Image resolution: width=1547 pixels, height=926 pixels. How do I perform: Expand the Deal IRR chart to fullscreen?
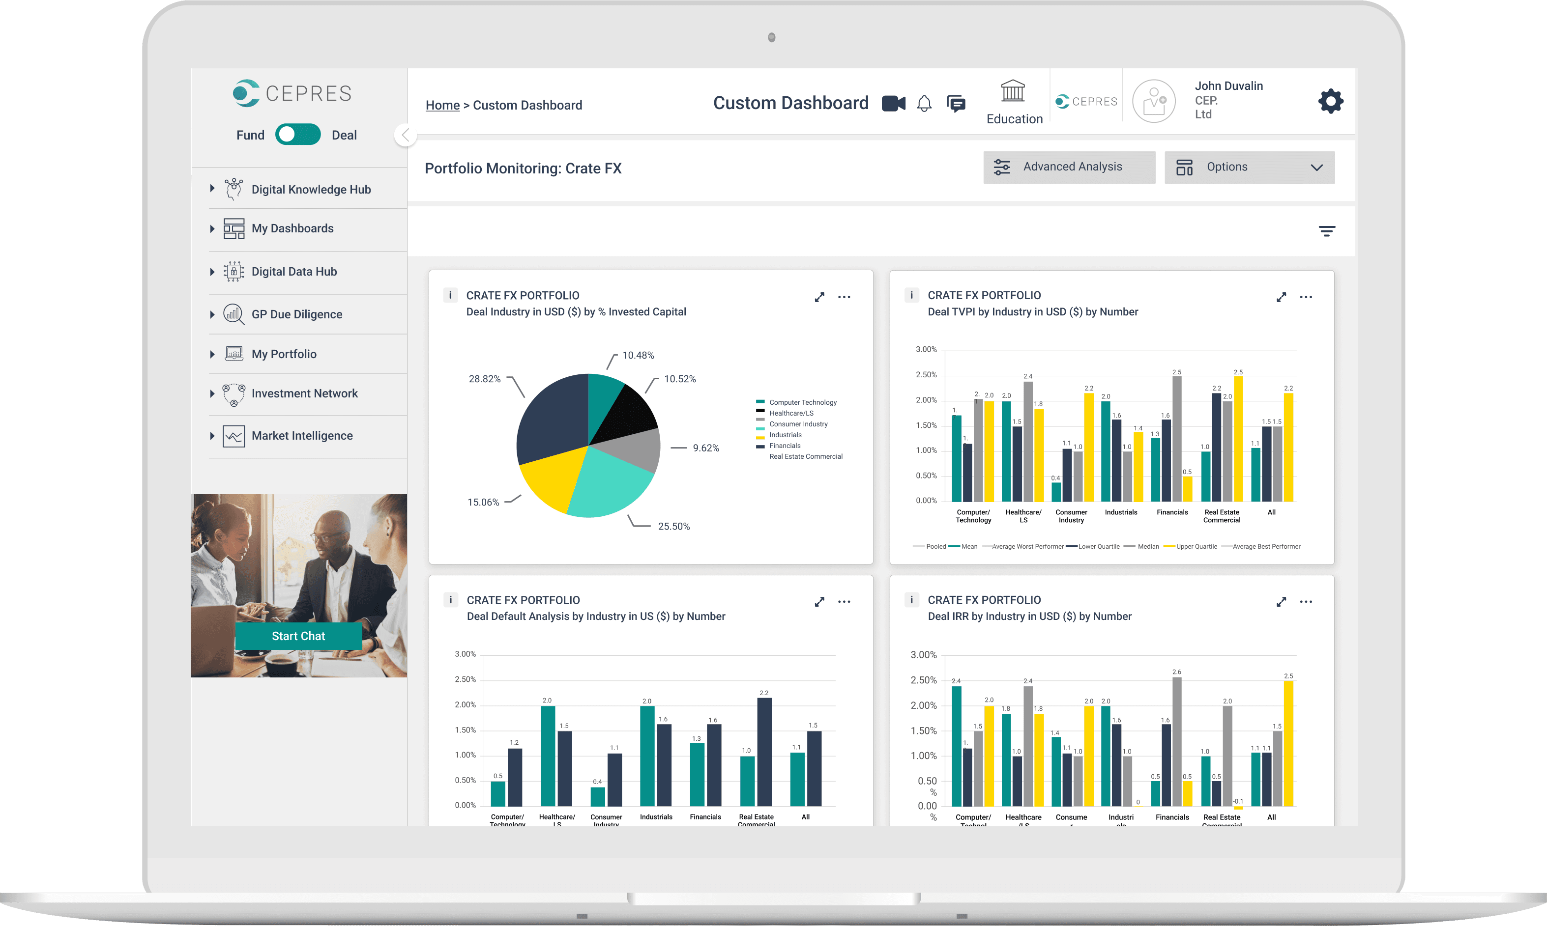[x=1281, y=601]
